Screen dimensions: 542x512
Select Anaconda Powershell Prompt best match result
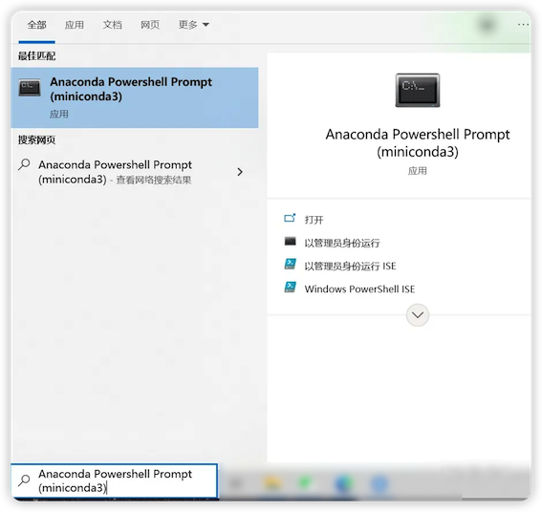click(x=135, y=97)
